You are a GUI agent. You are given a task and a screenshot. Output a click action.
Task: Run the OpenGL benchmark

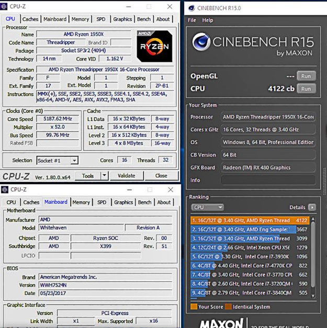click(x=306, y=76)
